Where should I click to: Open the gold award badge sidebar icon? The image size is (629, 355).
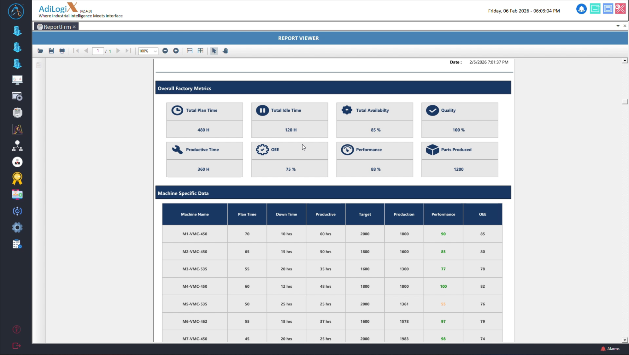pyautogui.click(x=17, y=178)
